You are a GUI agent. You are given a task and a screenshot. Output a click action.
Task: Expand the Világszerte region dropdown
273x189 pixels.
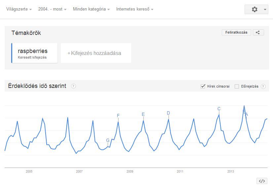click(x=19, y=9)
